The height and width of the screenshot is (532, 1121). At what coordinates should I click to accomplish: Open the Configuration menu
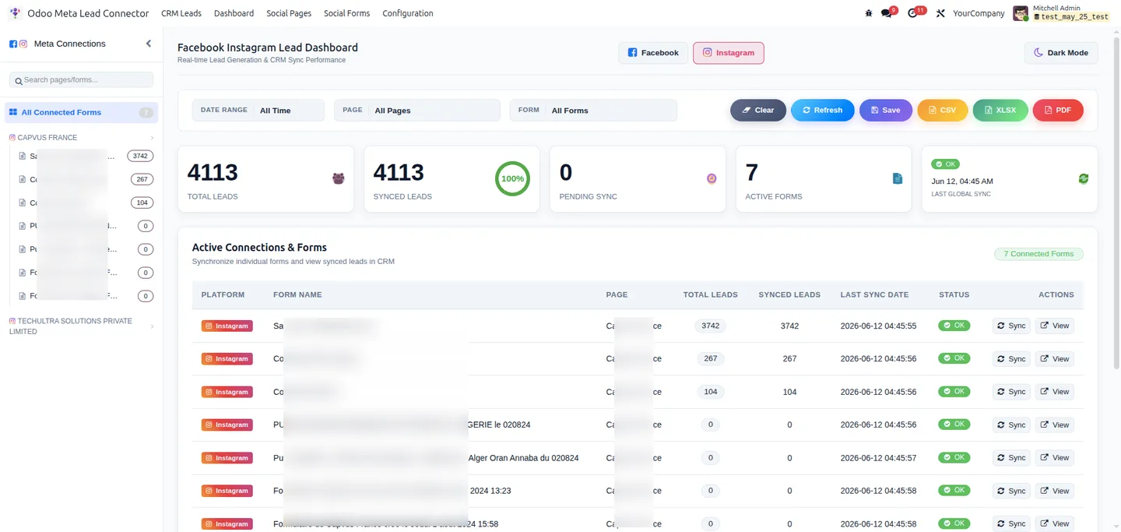[408, 13]
